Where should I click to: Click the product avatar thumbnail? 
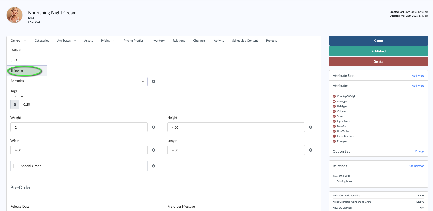(15, 15)
